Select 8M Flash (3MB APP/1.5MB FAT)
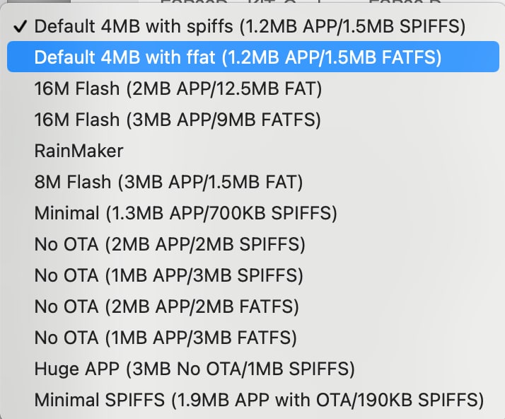Screen dimensions: 505x419 [x=168, y=182]
